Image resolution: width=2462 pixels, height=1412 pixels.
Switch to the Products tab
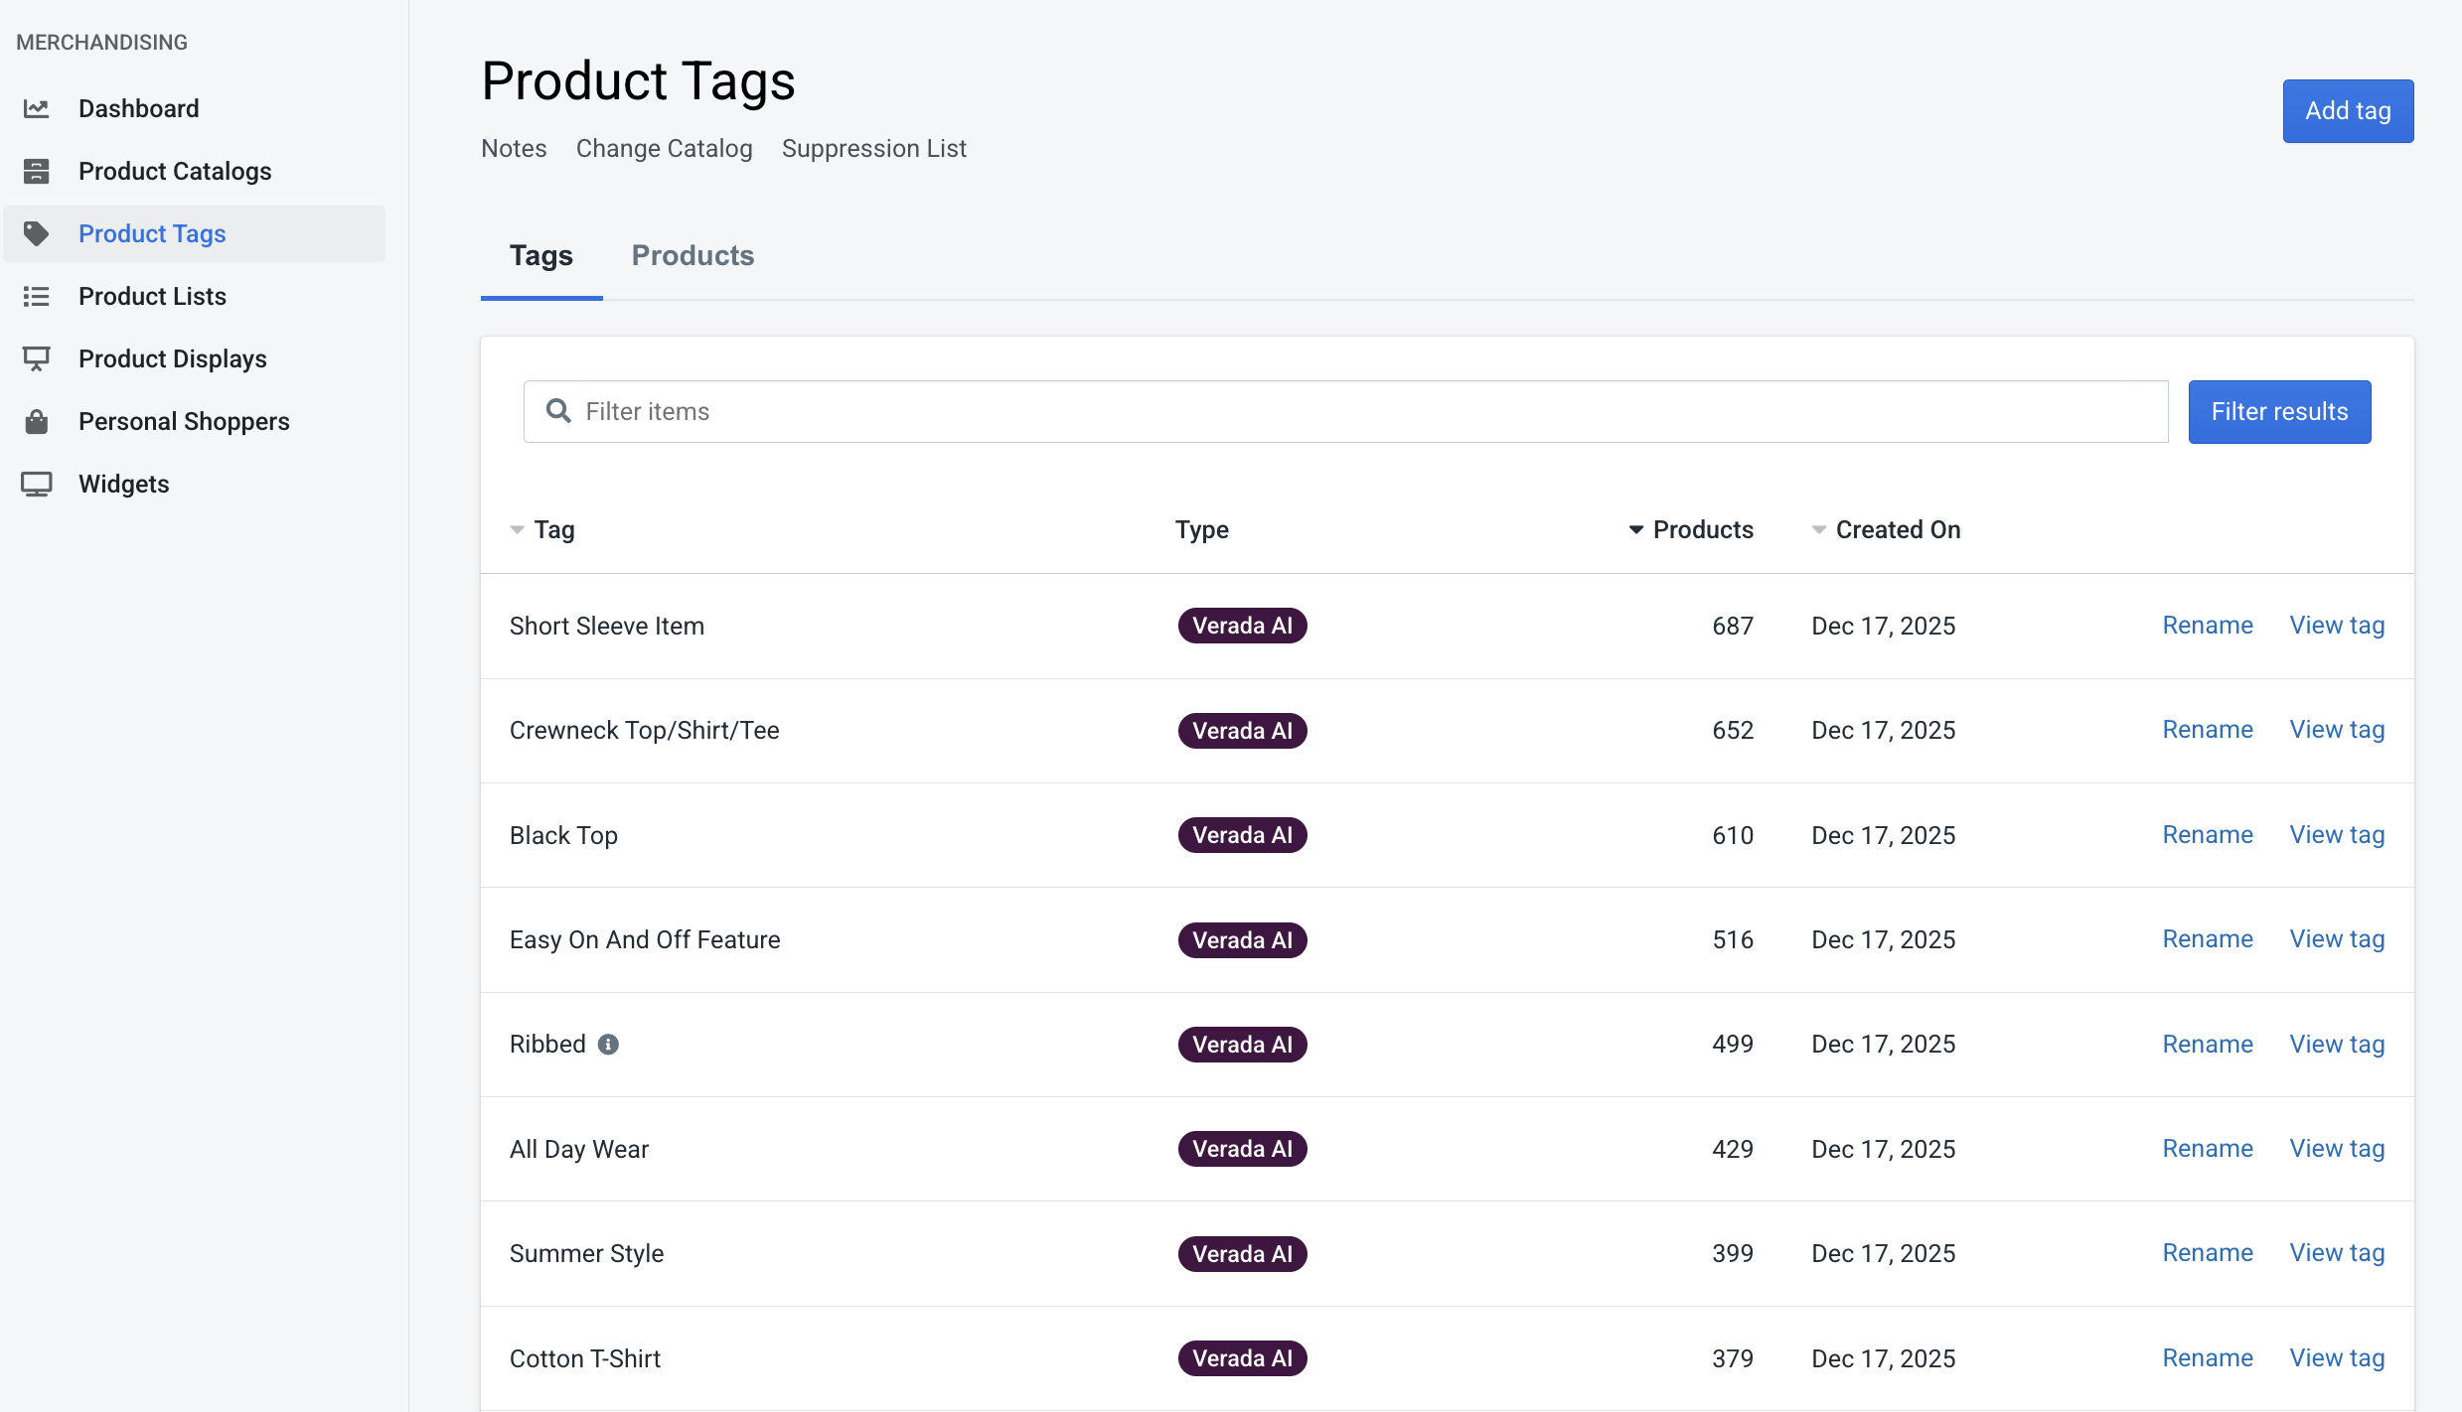coord(692,256)
